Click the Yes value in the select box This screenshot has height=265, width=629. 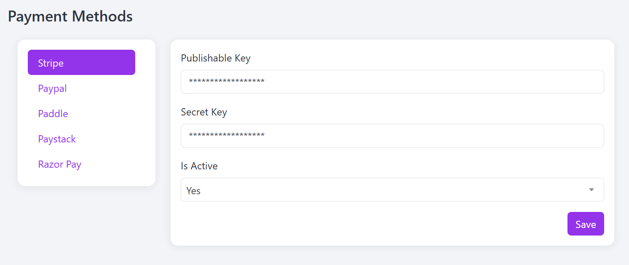193,190
